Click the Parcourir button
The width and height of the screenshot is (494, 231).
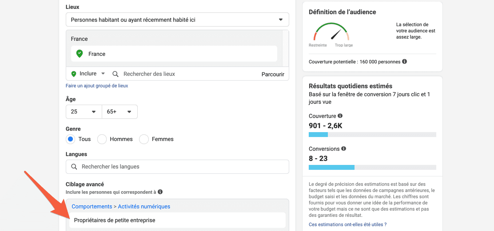[273, 74]
